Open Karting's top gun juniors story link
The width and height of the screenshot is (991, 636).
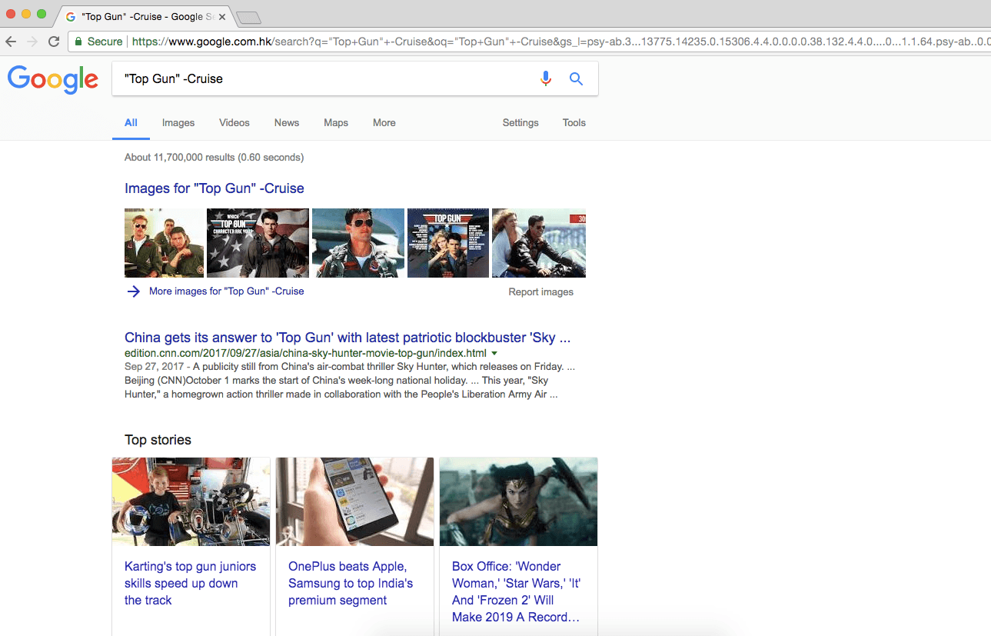190,583
